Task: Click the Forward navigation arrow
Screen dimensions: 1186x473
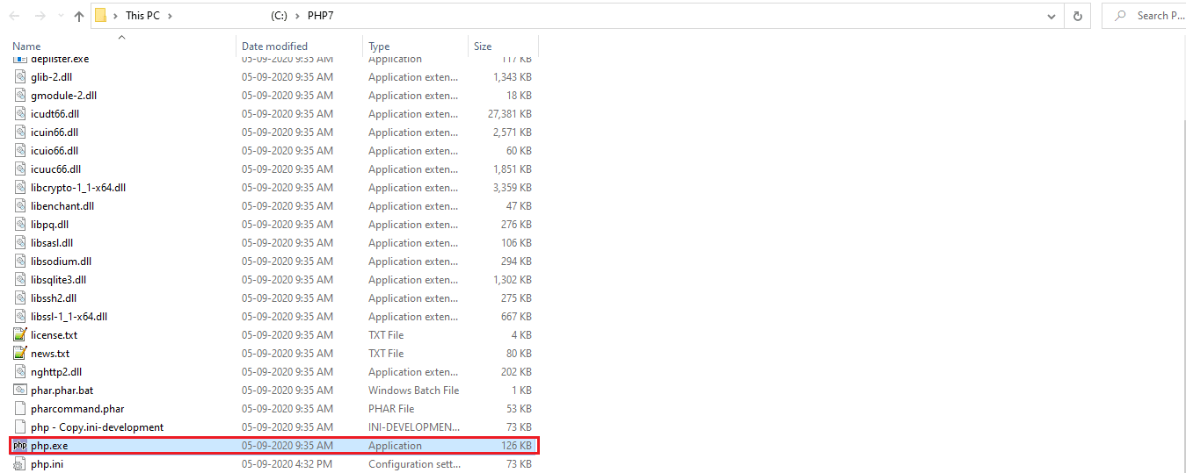Action: coord(40,16)
